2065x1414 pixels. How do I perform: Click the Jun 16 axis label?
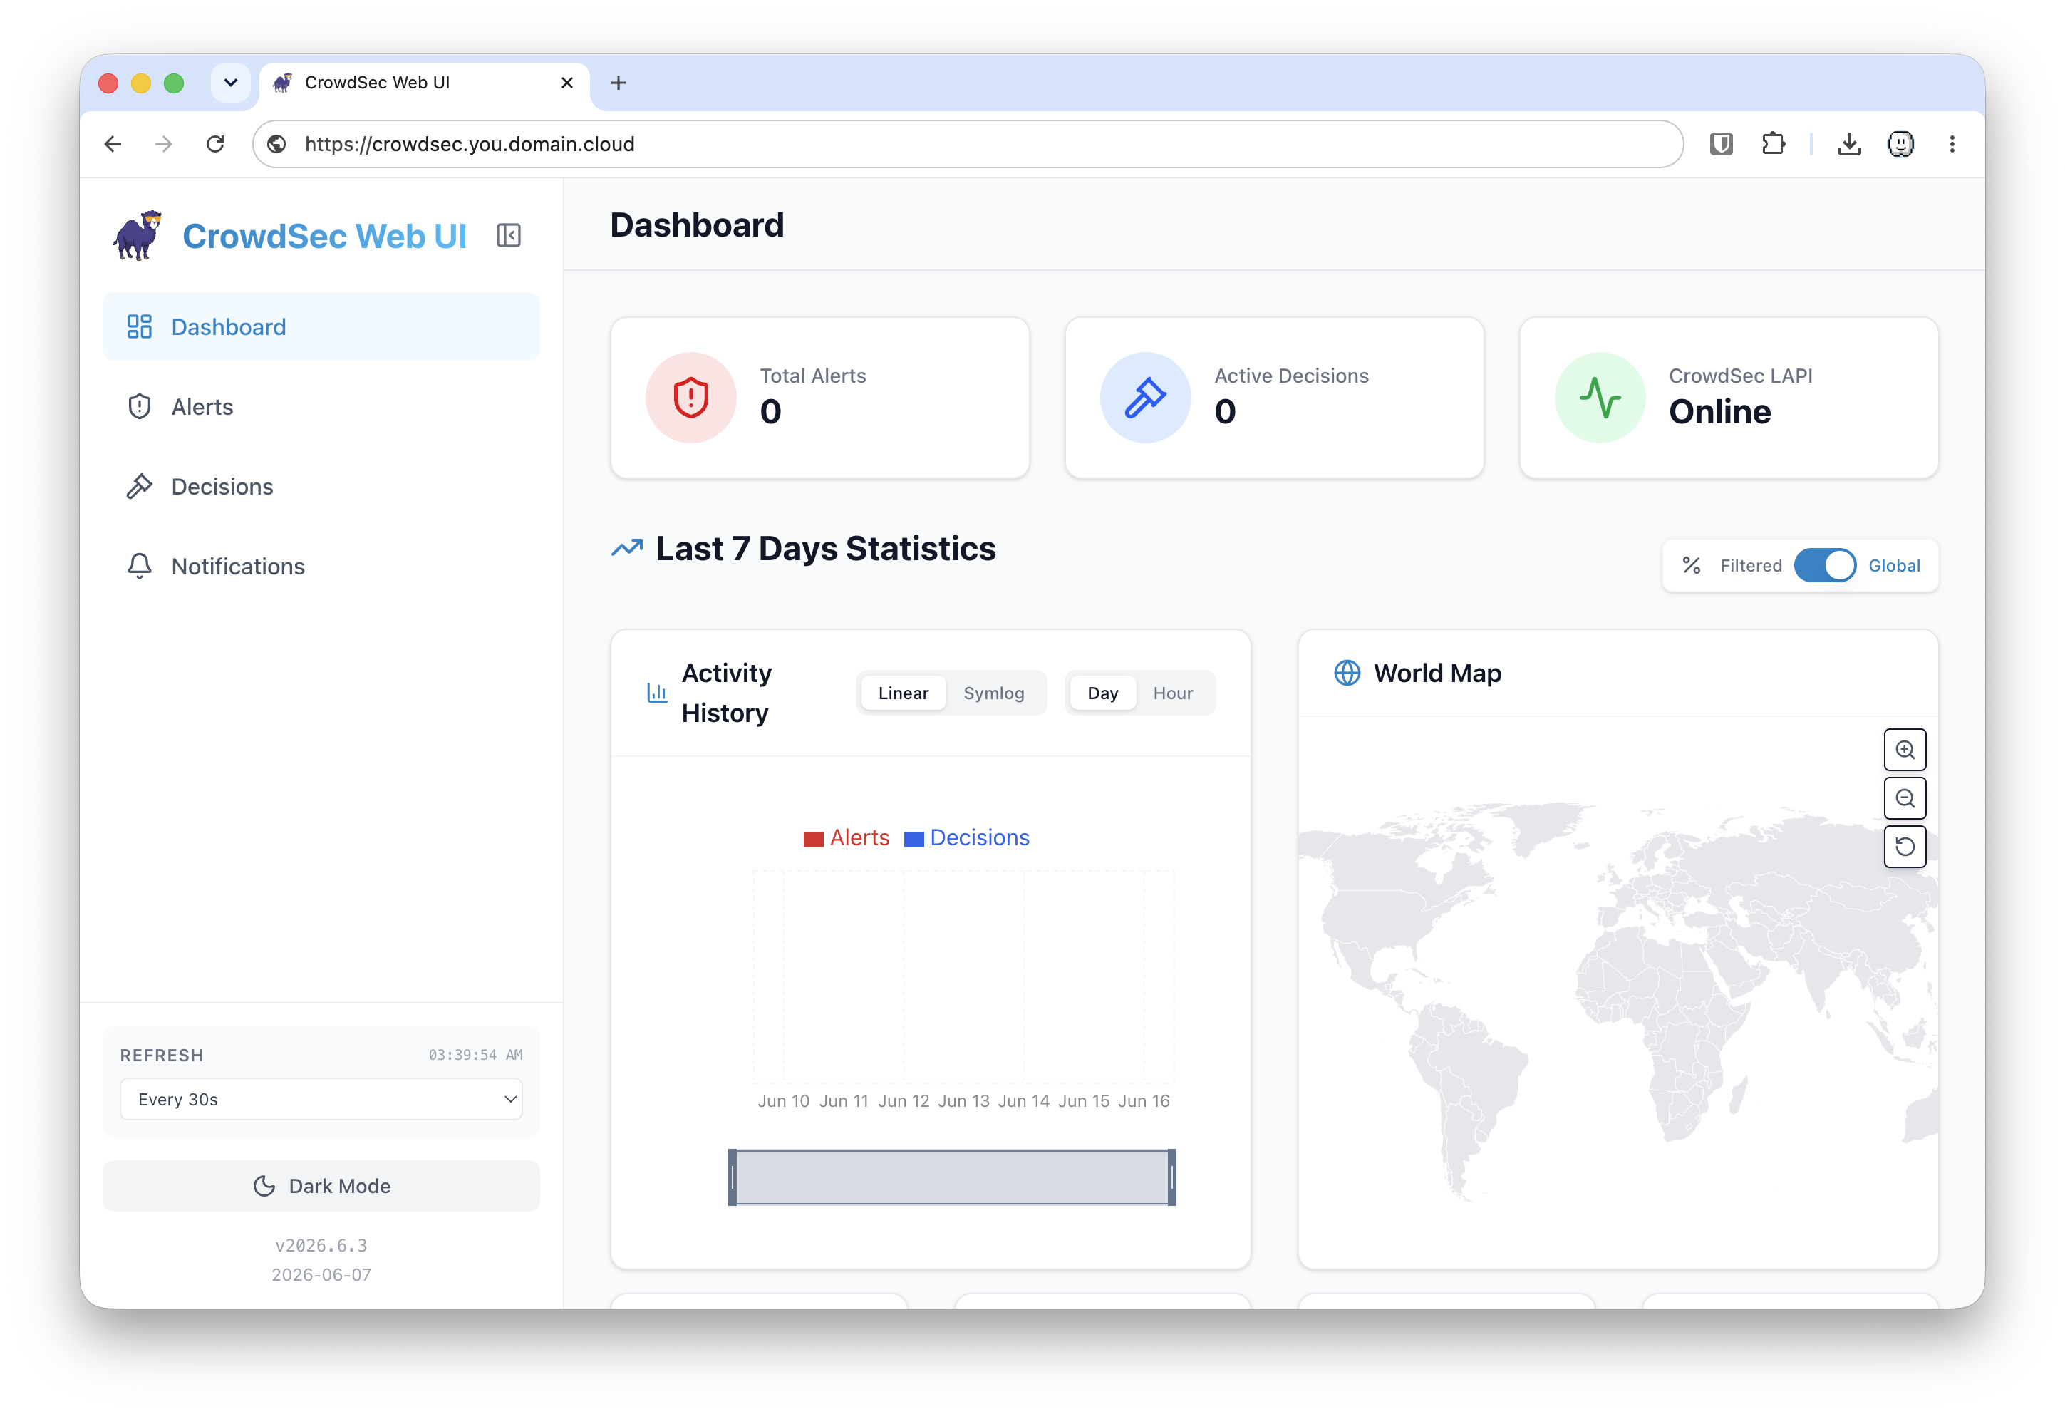1144,1101
